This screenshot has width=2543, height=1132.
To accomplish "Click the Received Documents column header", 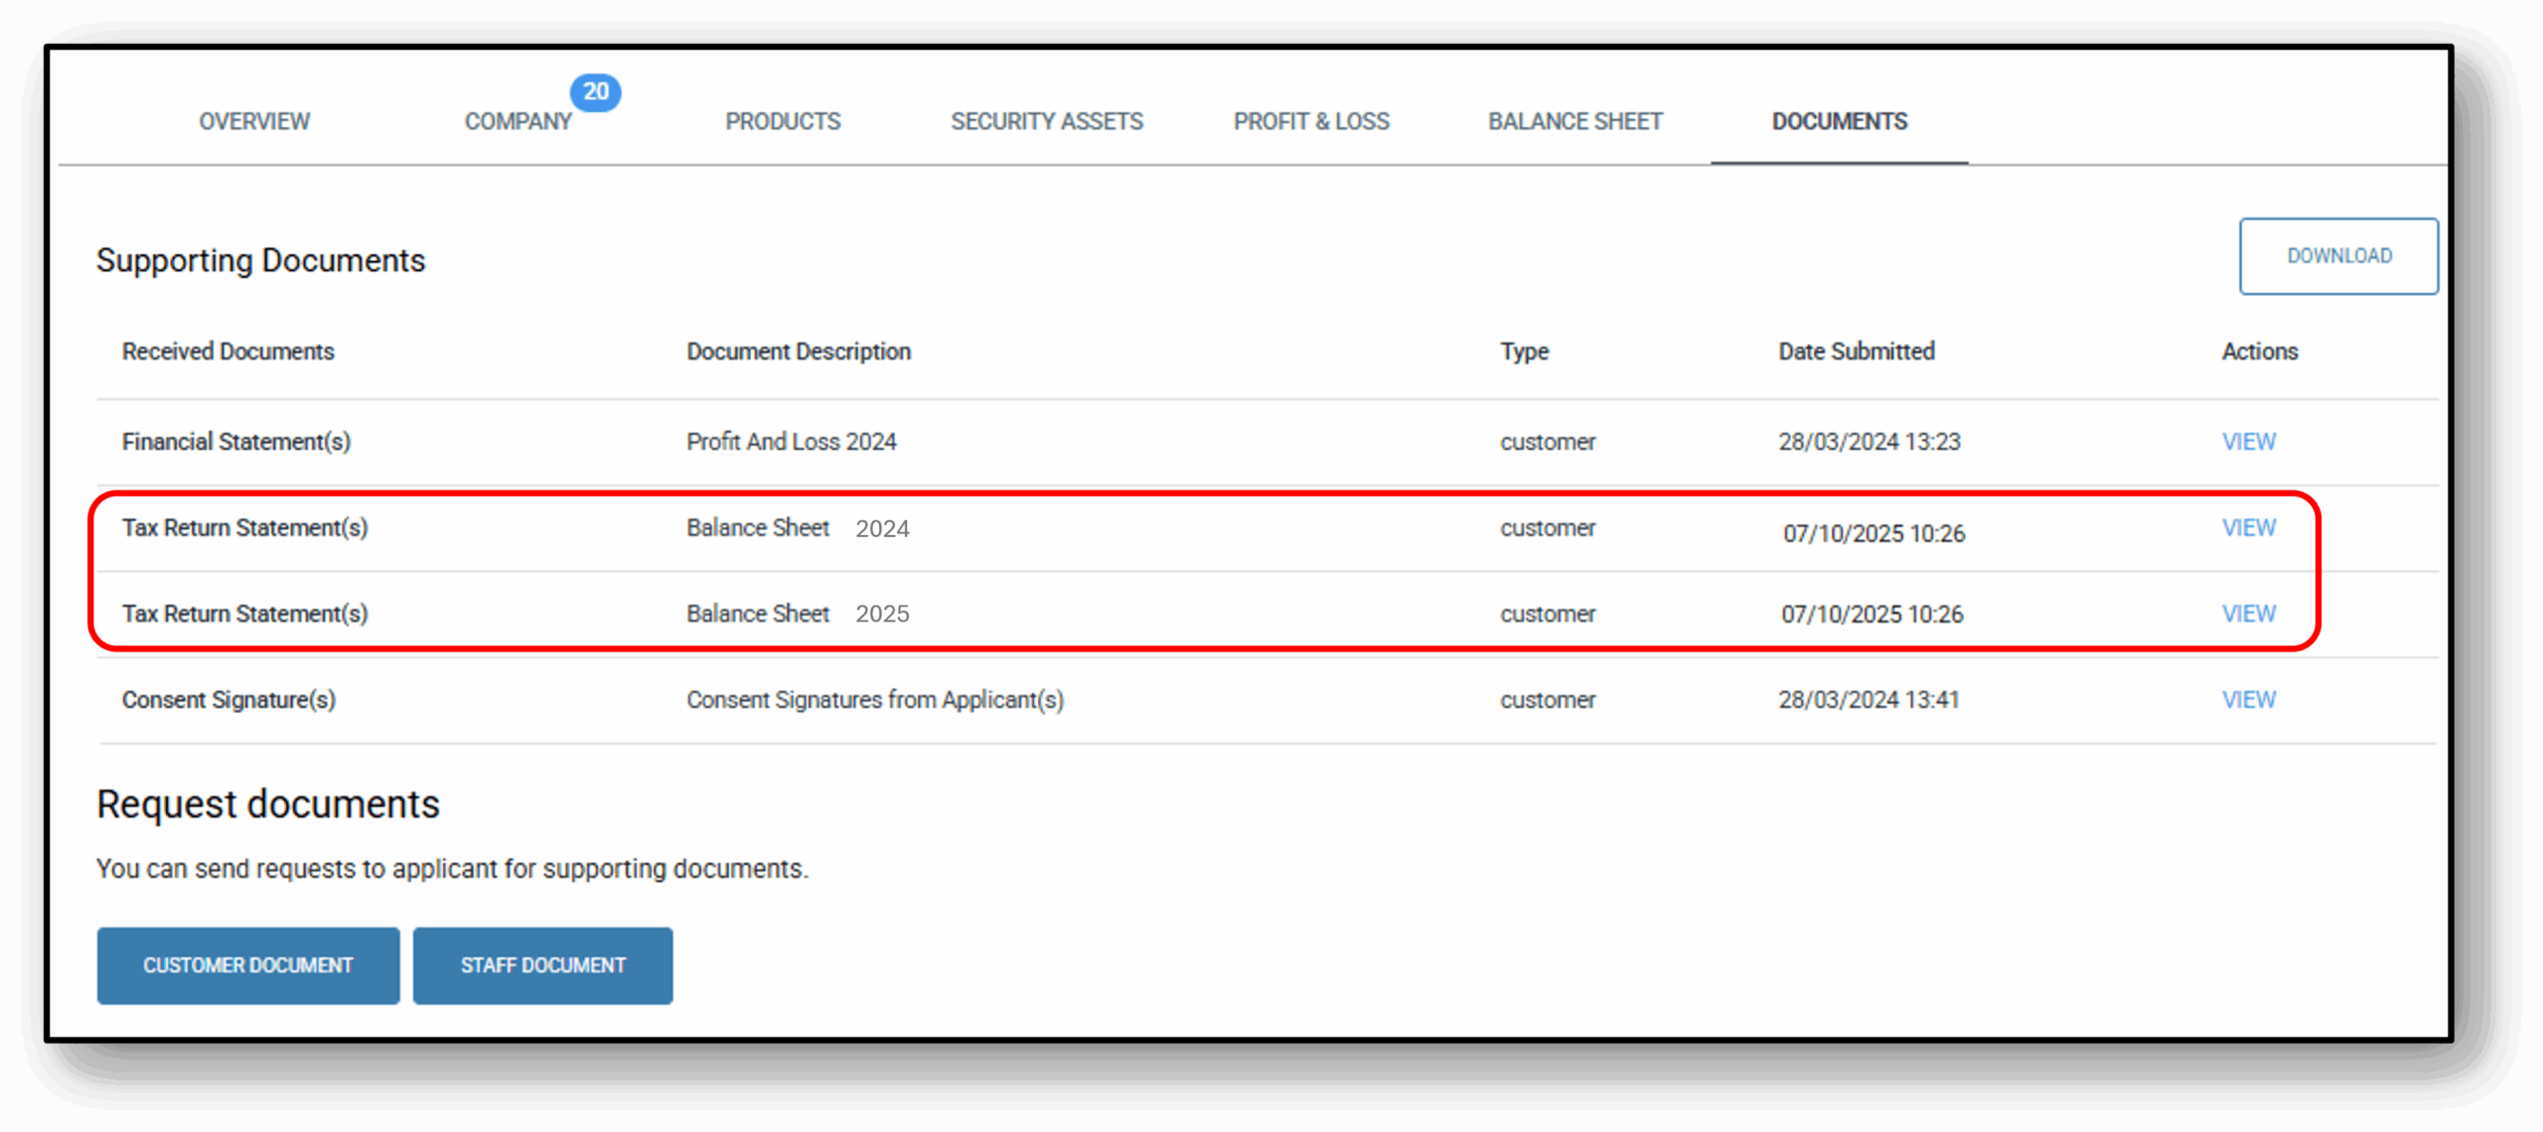I will tap(227, 352).
